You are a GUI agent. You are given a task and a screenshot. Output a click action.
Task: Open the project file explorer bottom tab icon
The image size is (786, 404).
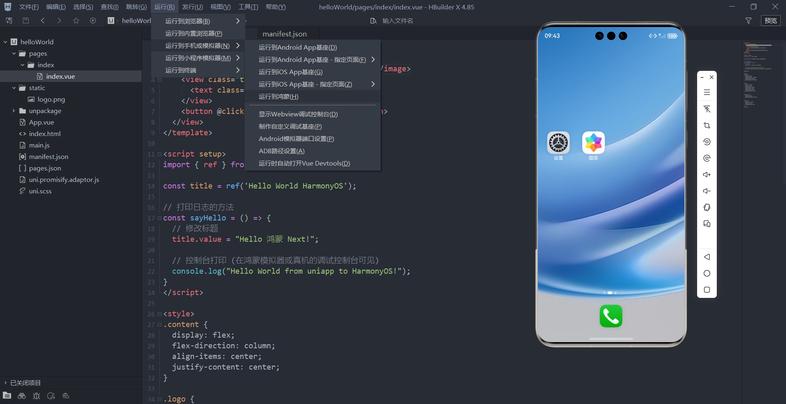coord(7,395)
